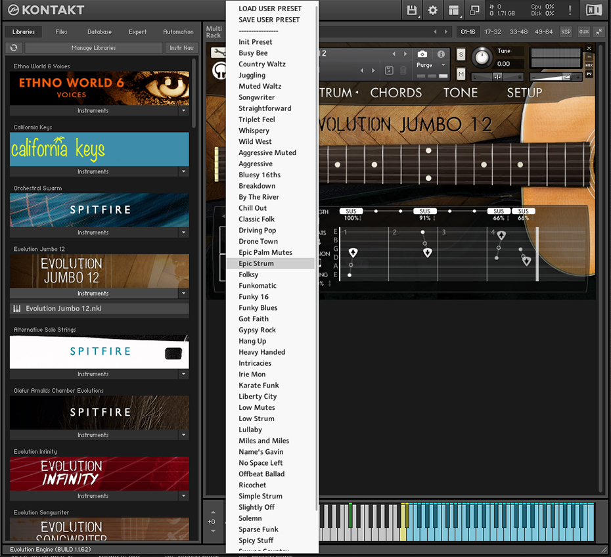
Task: Select the 33-48 channel page
Action: 518,32
